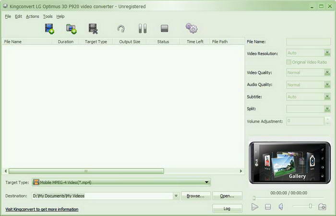This screenshot has width=336, height=216.
Task: Take a snapshot with the camera icon
Action: [x=322, y=207]
